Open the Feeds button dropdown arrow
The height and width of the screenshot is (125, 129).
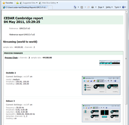(85, 7)
